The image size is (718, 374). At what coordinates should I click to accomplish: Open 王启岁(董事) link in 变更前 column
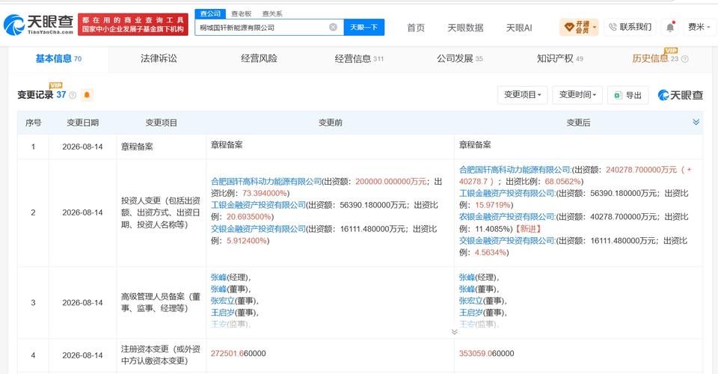point(223,313)
